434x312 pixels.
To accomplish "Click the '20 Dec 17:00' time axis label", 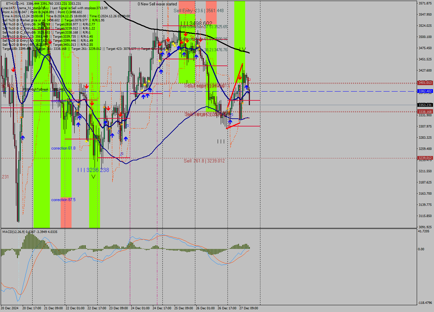I will pyautogui.click(x=32, y=308).
